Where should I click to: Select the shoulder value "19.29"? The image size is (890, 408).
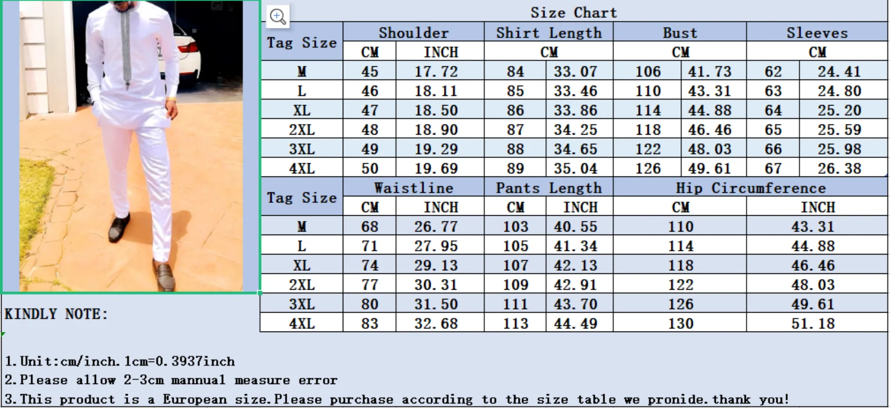(x=436, y=149)
